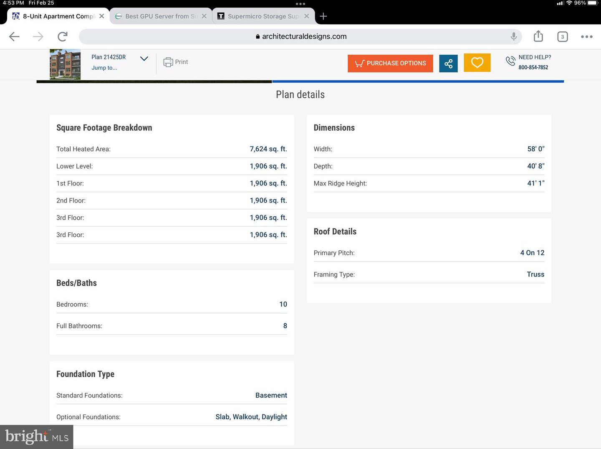Click the Purchase Options button
601x449 pixels.
tap(390, 63)
